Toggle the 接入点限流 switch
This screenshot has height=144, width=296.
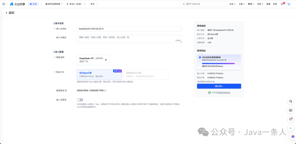[x=80, y=100]
